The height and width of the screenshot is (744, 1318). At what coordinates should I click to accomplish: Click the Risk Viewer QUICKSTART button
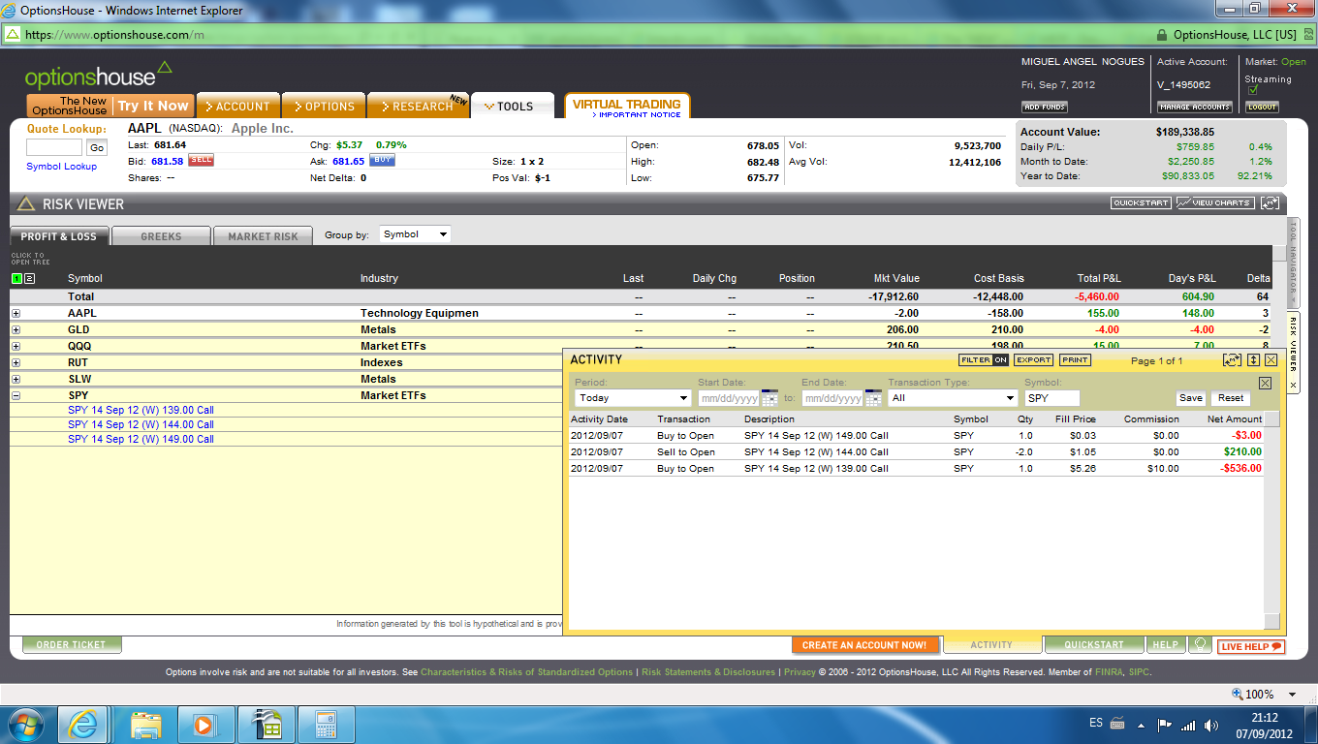point(1141,203)
